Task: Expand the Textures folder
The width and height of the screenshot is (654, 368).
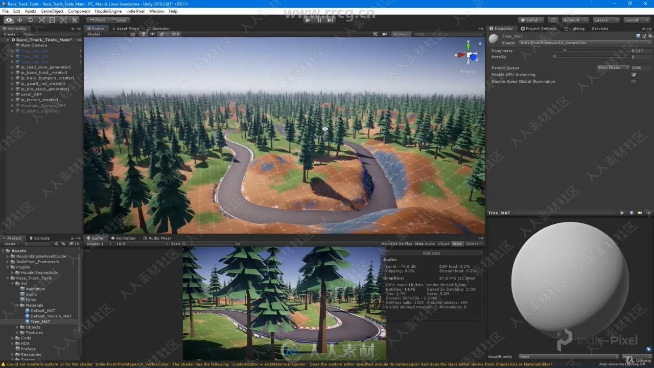Action: tap(17, 333)
